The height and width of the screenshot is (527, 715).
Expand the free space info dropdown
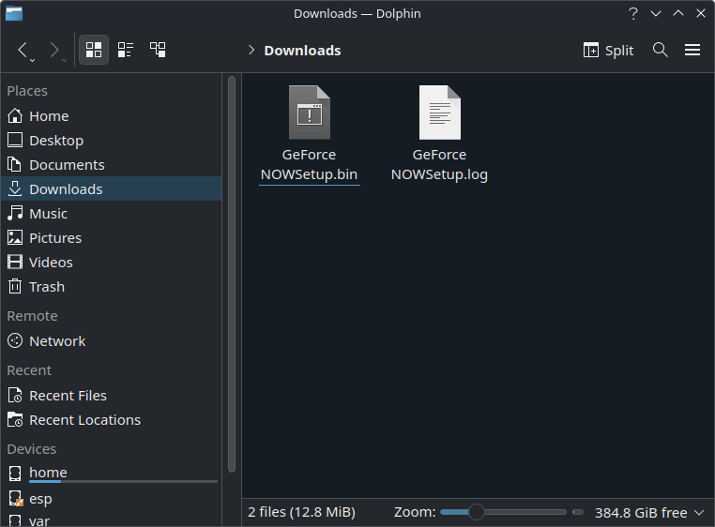coord(697,513)
